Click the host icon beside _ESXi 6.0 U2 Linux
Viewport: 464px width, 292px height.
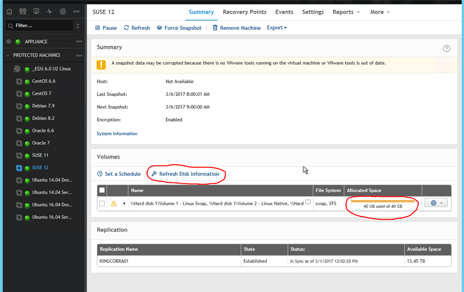pos(17,69)
